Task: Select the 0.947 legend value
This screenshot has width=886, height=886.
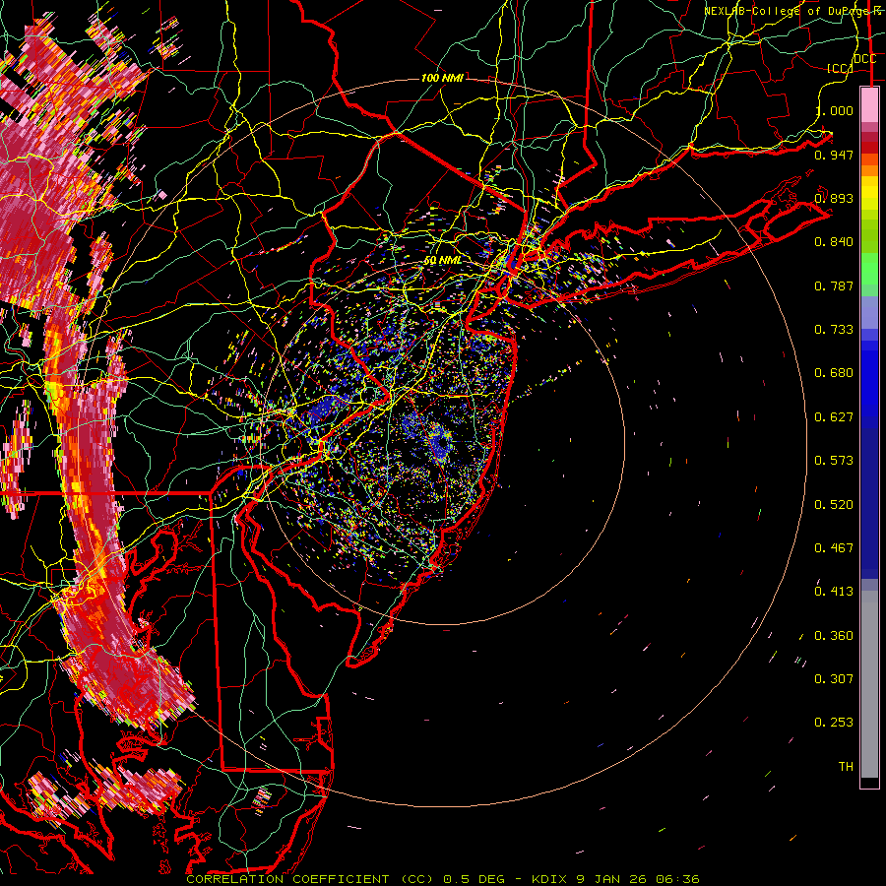Action: pos(834,155)
